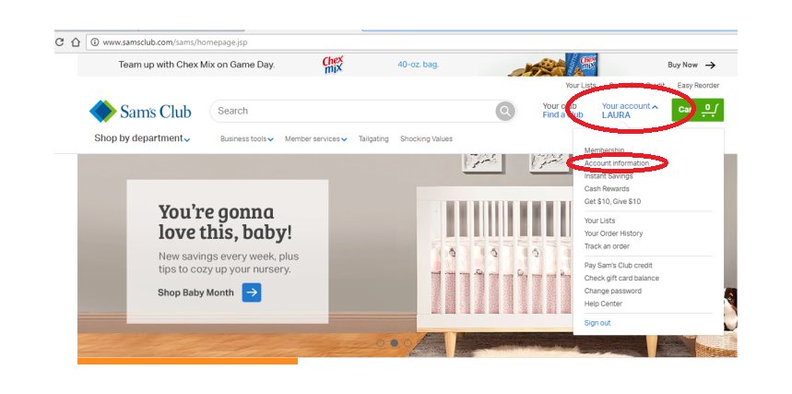This screenshot has height=394, width=792.
Task: Click the Buy Now arrow in Chex banner
Action: pyautogui.click(x=711, y=66)
